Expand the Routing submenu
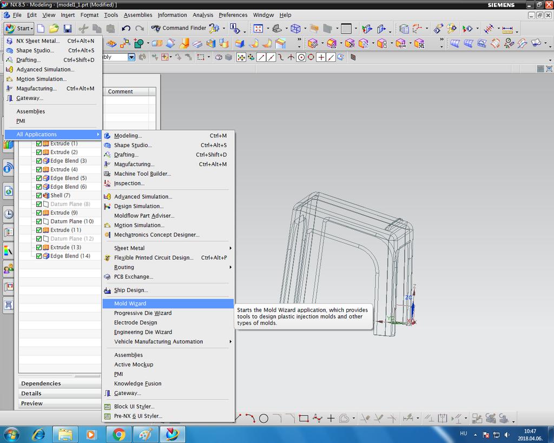The image size is (554, 443). pos(168,267)
